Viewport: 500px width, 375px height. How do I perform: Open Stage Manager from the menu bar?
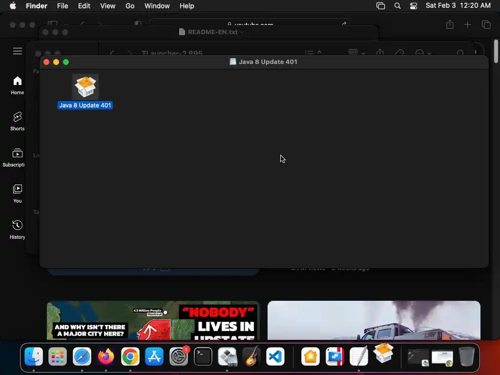(x=380, y=6)
